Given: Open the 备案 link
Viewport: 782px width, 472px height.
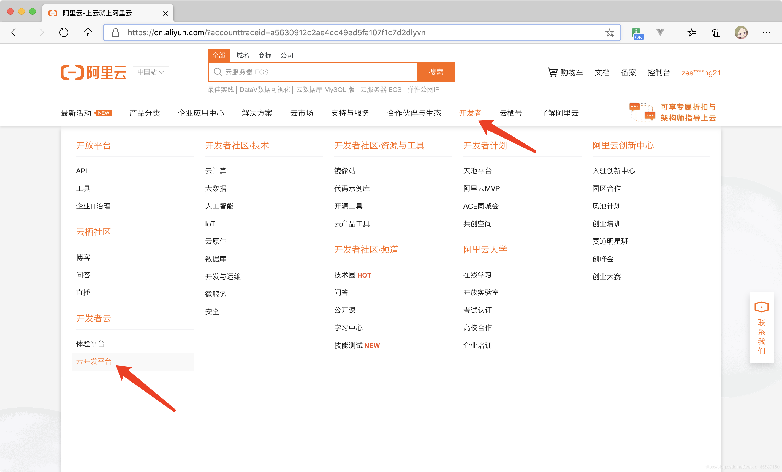Looking at the screenshot, I should click(x=628, y=73).
